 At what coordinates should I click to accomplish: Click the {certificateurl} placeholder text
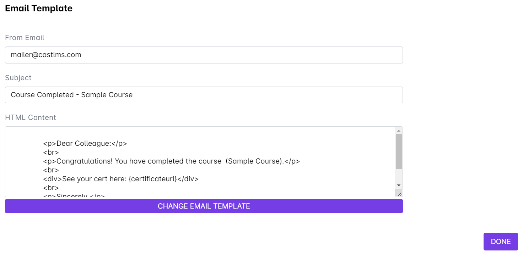coord(153,179)
